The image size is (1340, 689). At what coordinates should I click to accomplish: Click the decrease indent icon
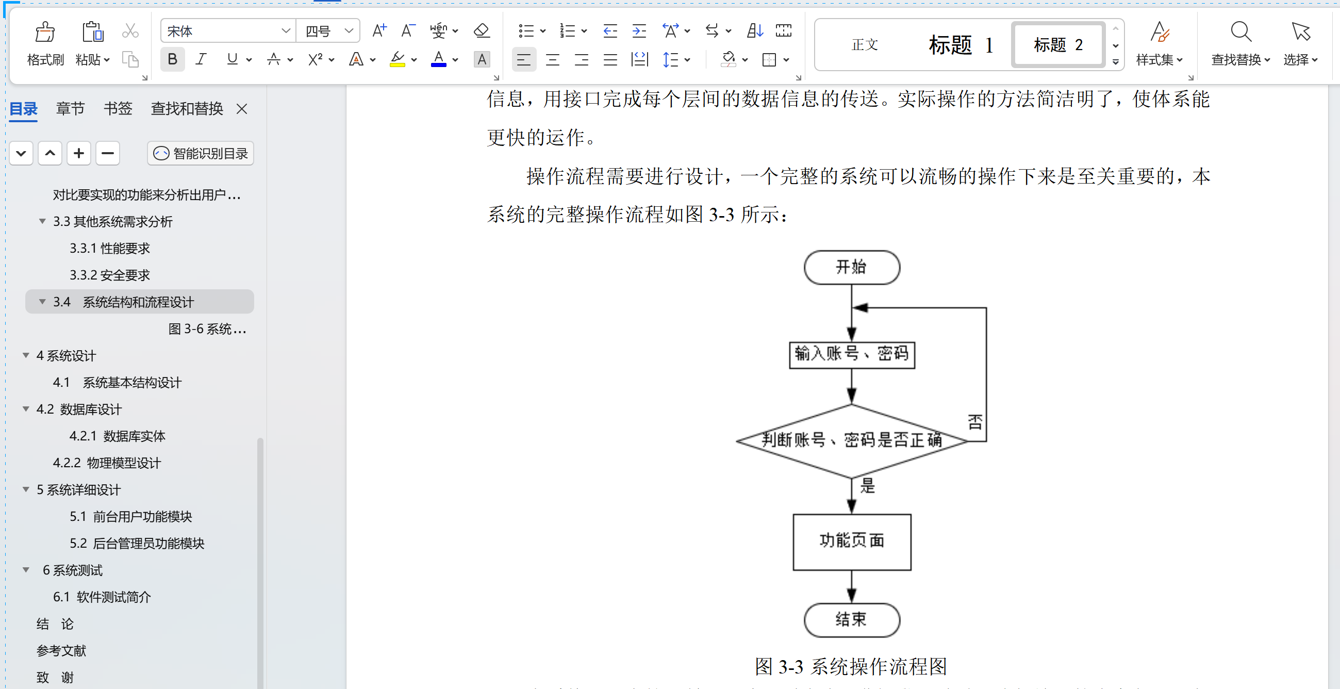(609, 31)
